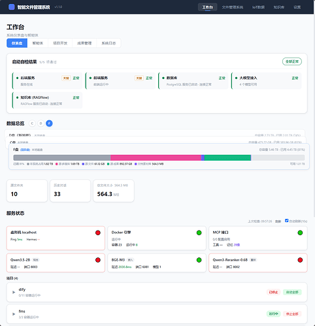Open the 工作台 top navigation item
The image size is (315, 326).
click(207, 7)
